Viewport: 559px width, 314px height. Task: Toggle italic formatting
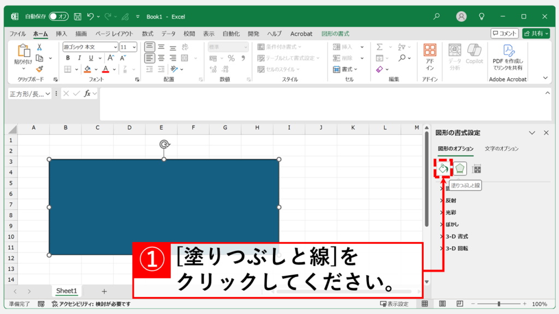pos(79,58)
